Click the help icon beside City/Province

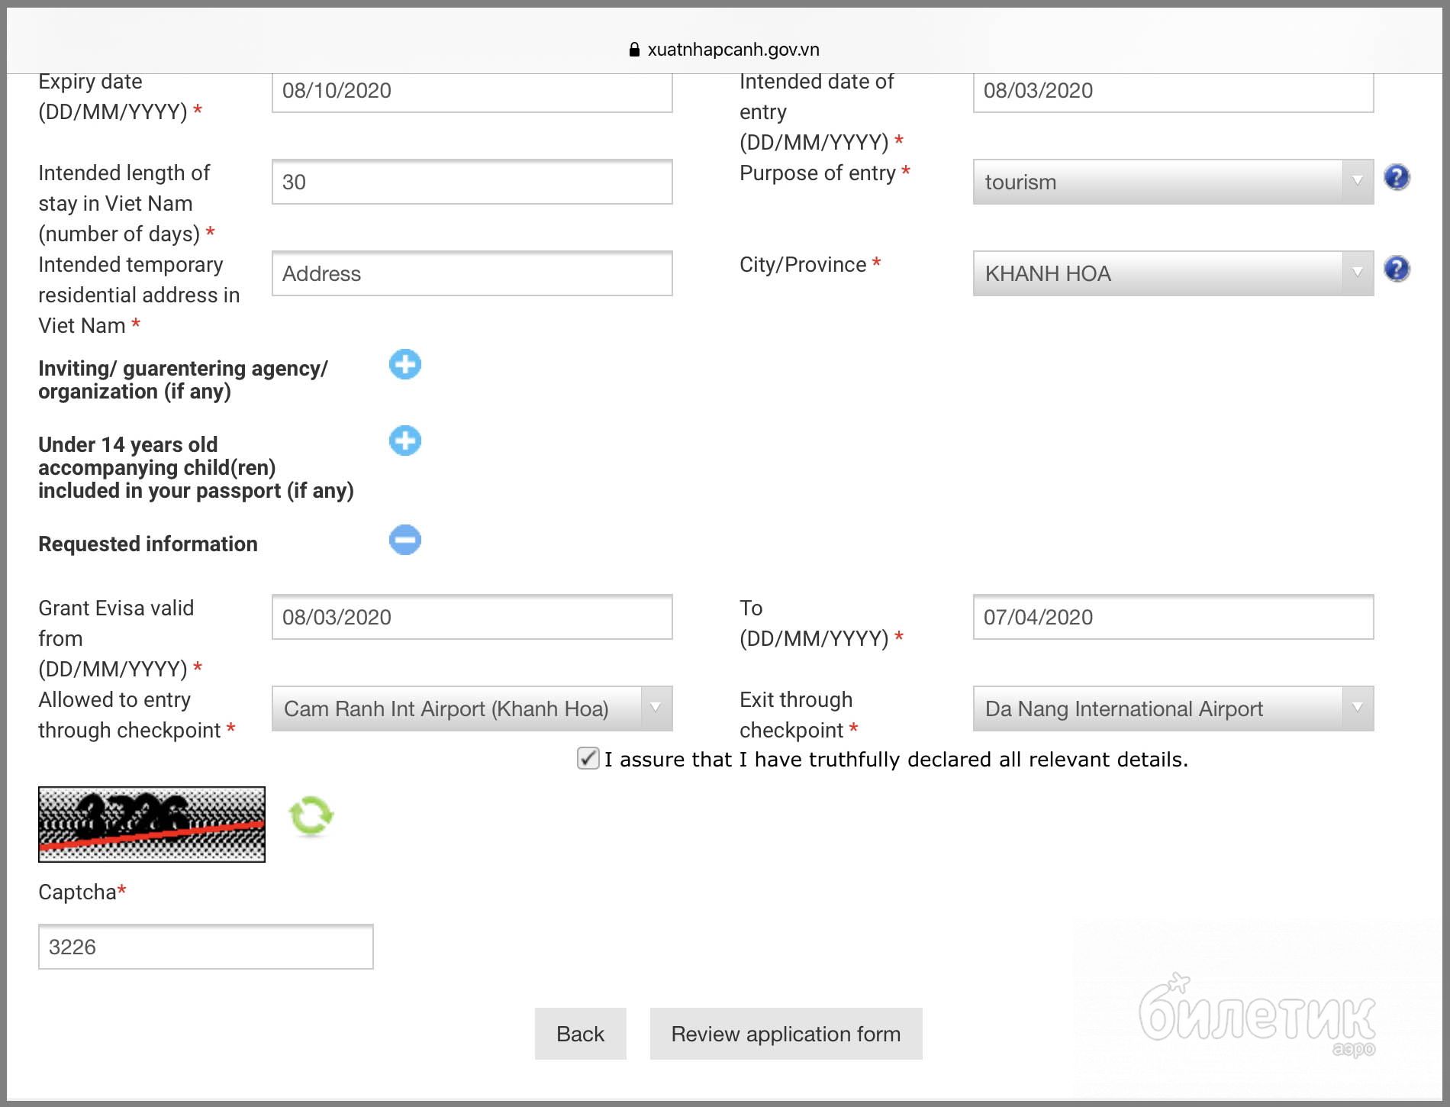[x=1397, y=269]
